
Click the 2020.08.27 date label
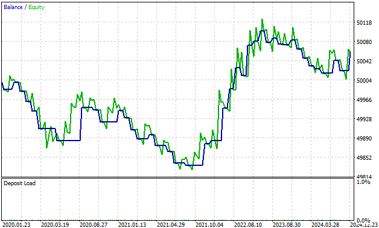94,225
